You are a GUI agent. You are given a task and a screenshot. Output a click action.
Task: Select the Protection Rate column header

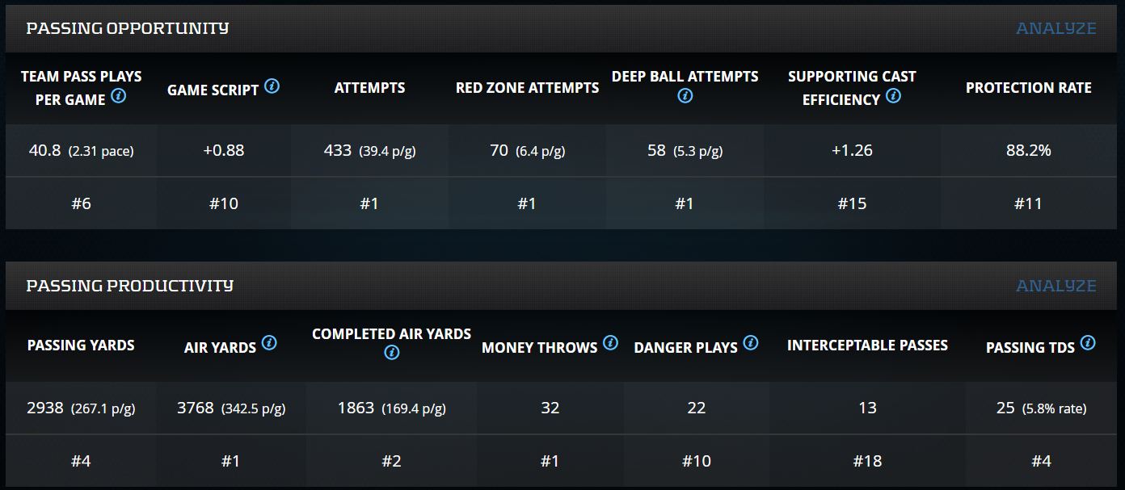click(1028, 88)
